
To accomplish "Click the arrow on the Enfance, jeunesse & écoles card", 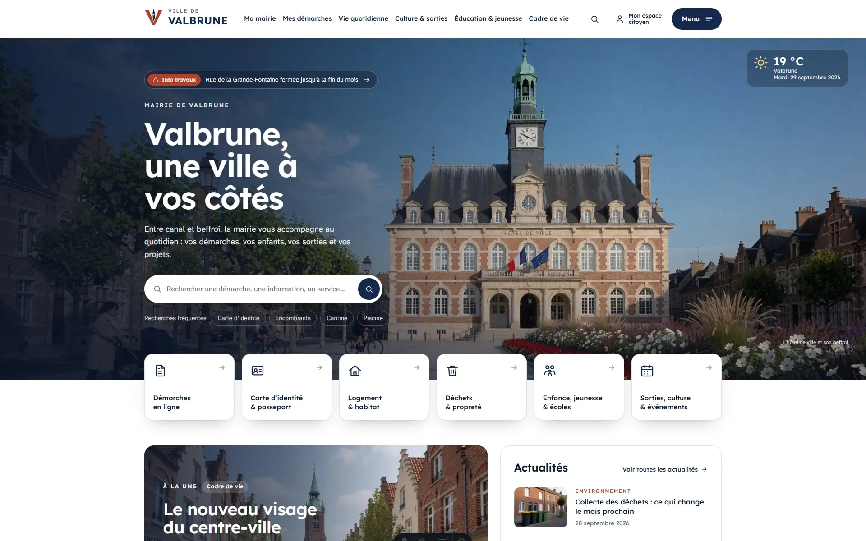I will coord(612,367).
